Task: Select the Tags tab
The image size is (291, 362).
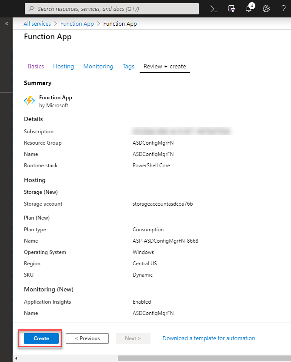Action: [x=128, y=66]
